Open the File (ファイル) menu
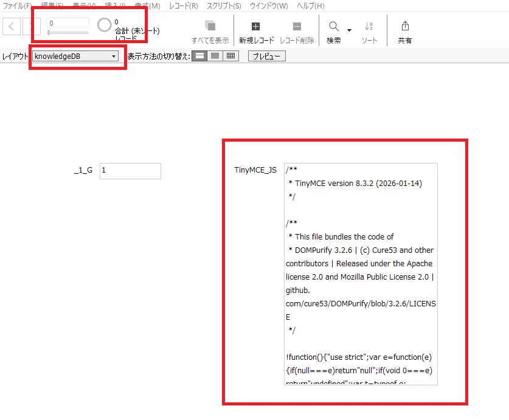The width and height of the screenshot is (509, 420). 17,6
